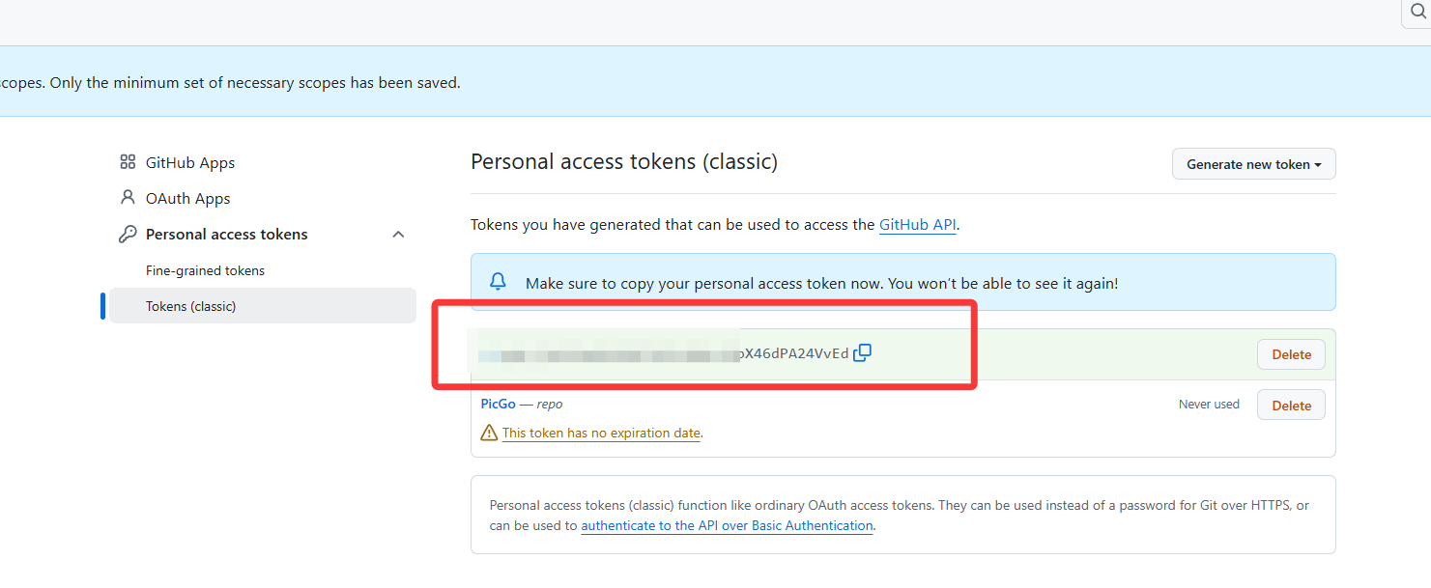
Task: Click the key icon for Personal access tokens
Action: click(128, 235)
